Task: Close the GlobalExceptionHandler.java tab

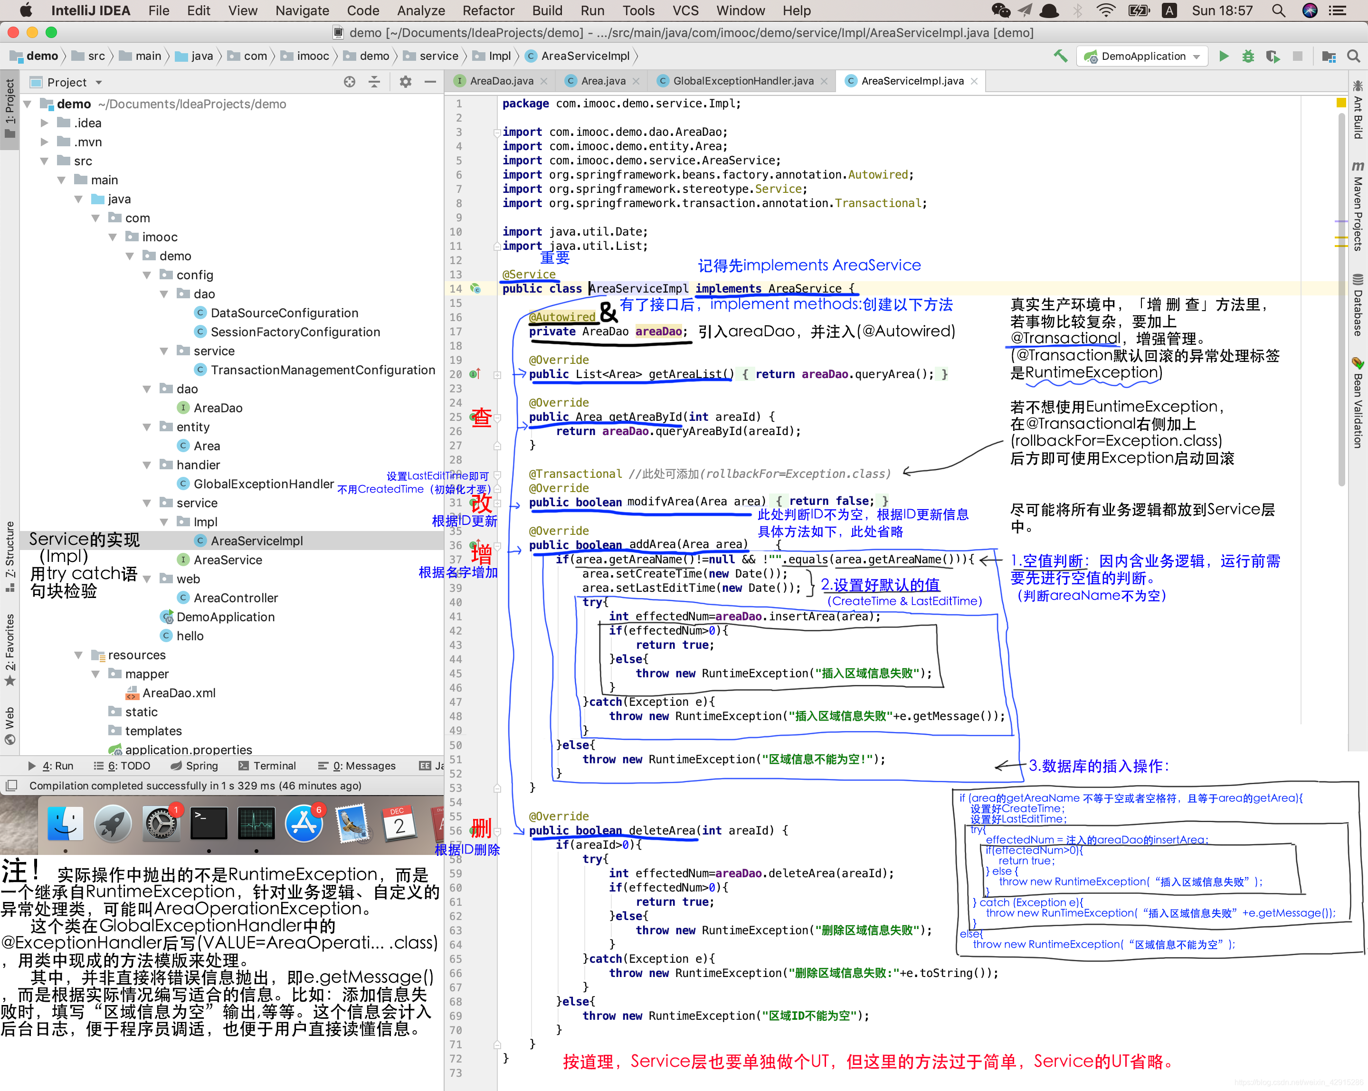Action: point(824,81)
